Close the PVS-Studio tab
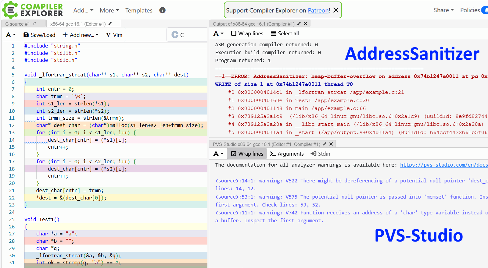Screen dimensions: 488x268 tap(331, 144)
